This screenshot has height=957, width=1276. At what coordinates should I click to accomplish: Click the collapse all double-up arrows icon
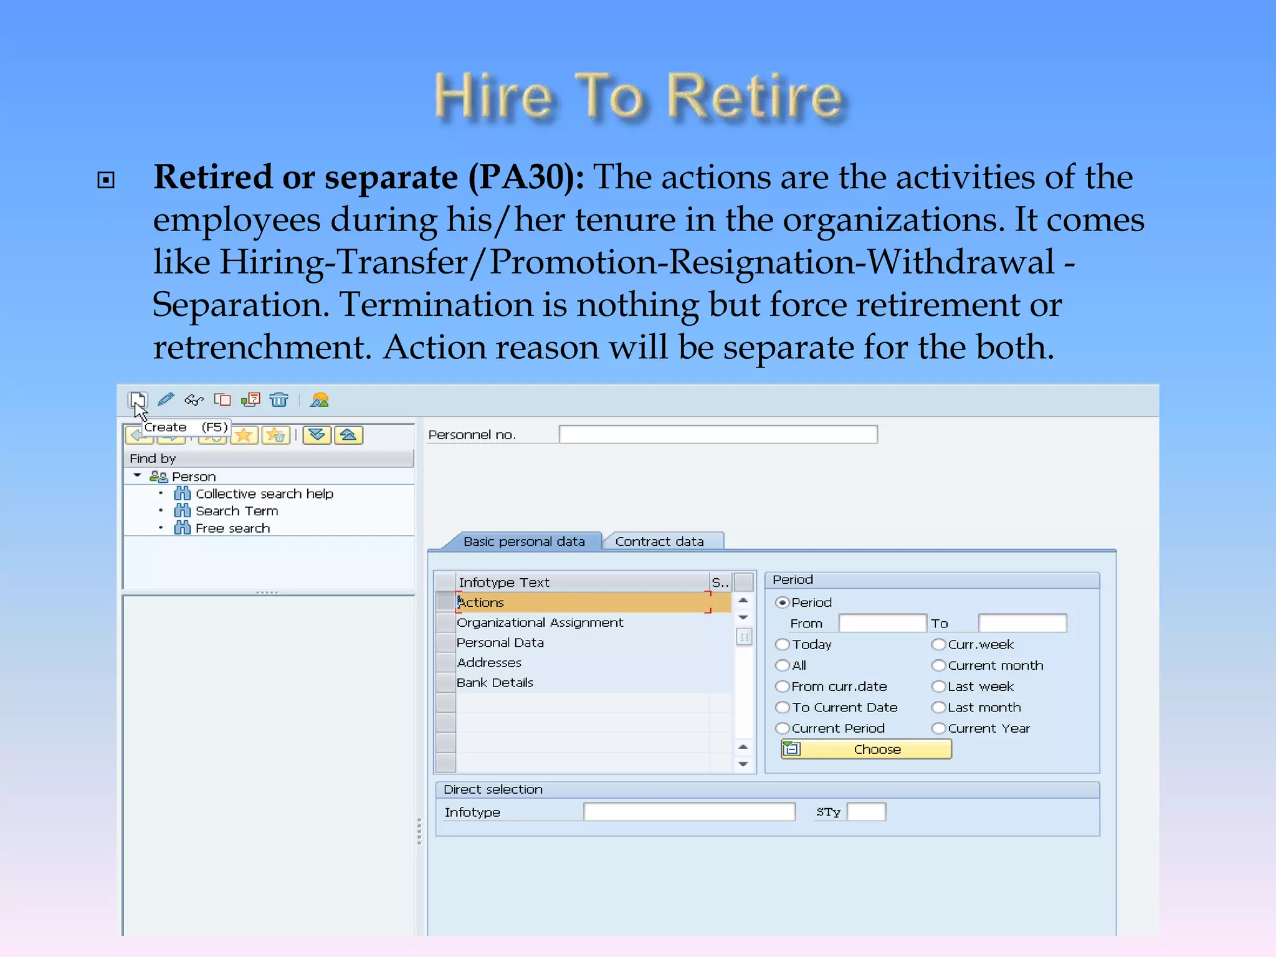click(349, 435)
